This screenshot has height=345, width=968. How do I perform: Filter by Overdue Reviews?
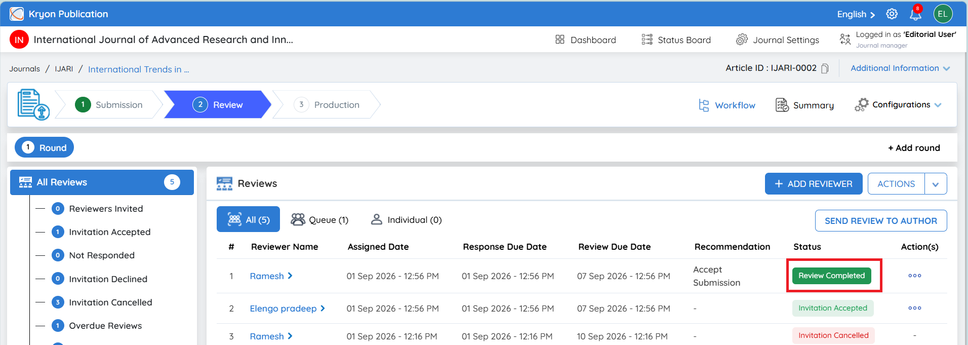point(97,326)
